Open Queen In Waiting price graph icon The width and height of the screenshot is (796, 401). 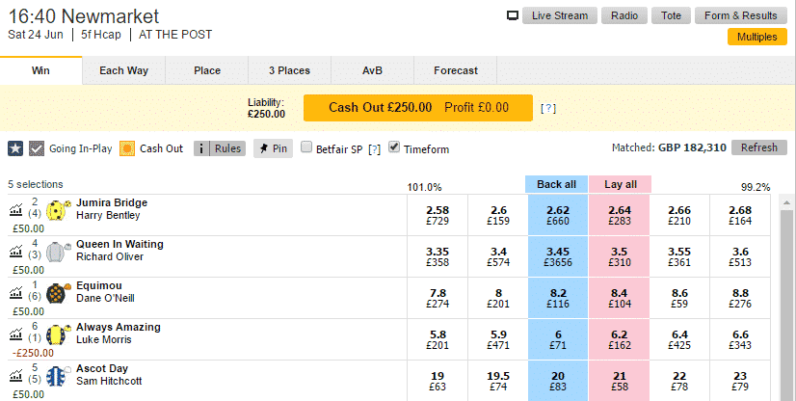[x=16, y=252]
